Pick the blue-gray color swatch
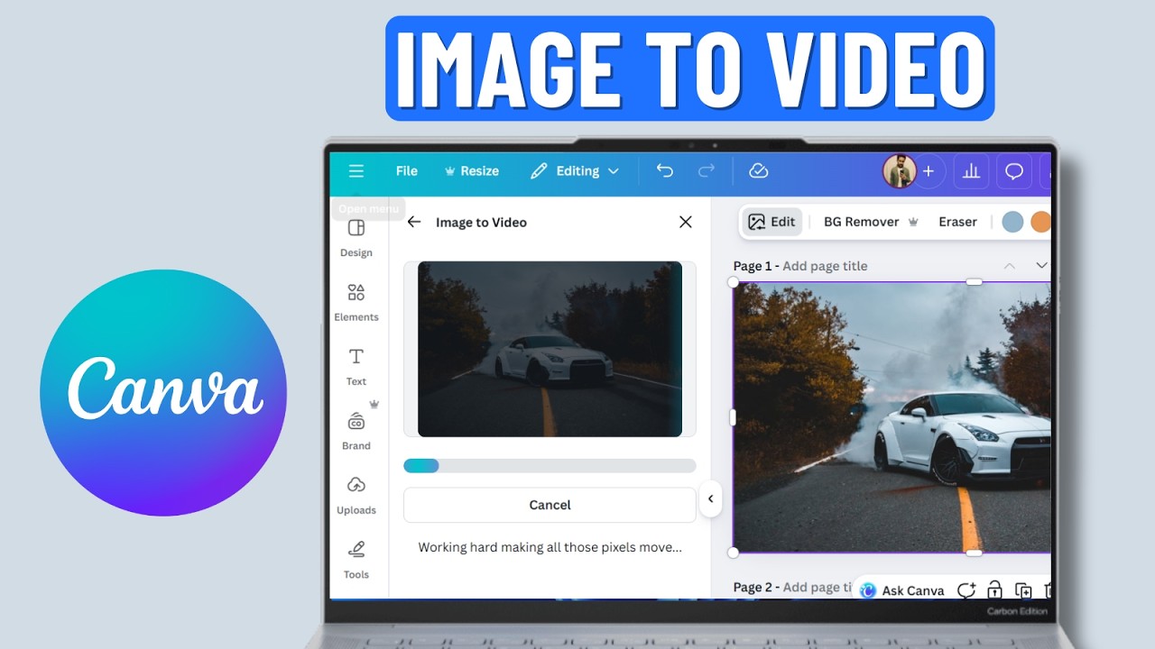1155x649 pixels. [x=1012, y=222]
